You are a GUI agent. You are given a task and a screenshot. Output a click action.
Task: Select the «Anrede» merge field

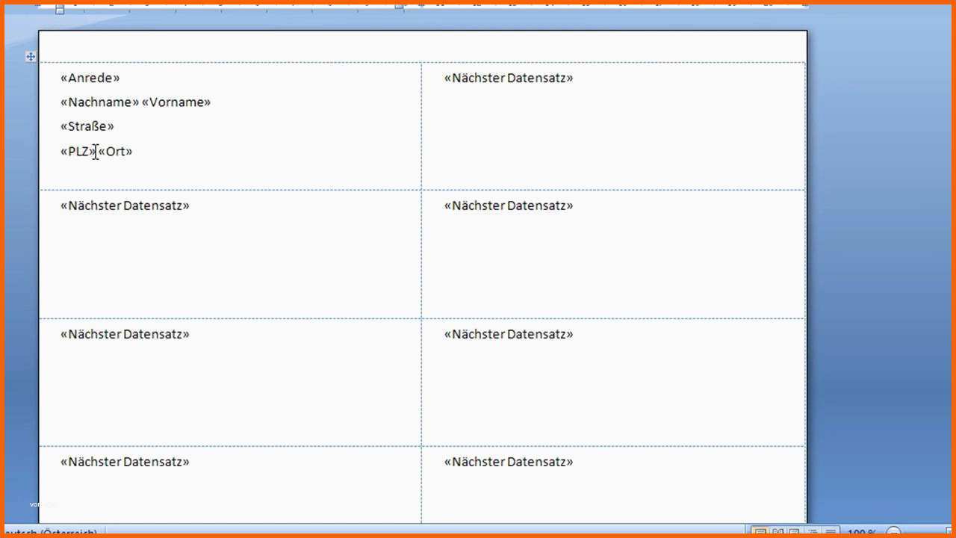click(90, 78)
